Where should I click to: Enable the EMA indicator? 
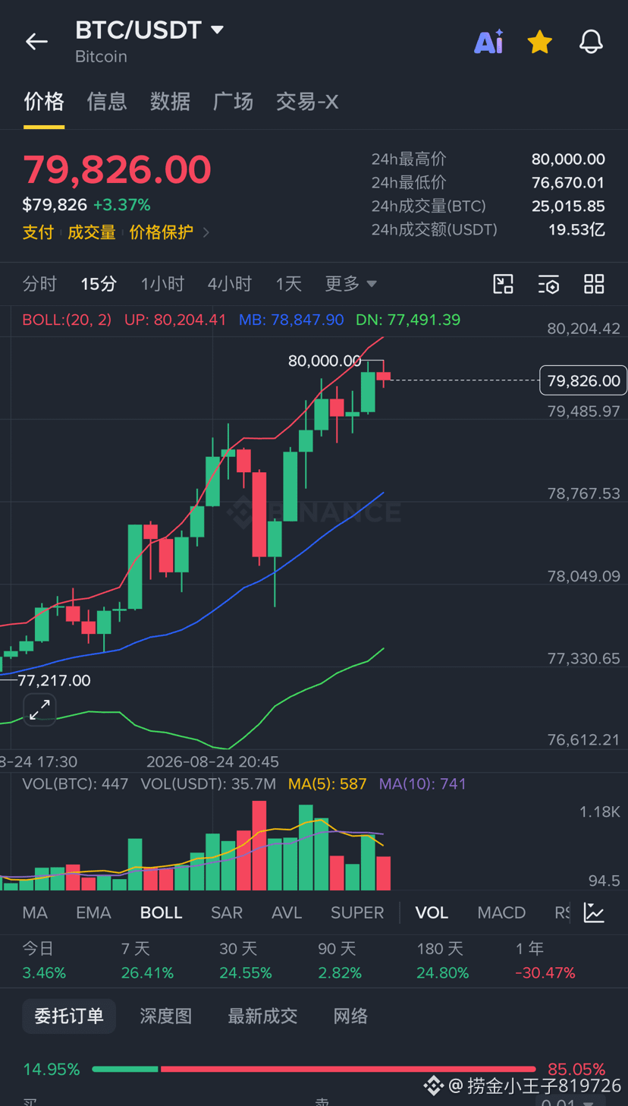point(93,912)
